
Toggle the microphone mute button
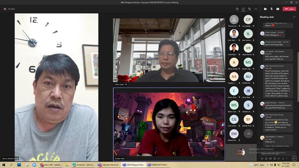click(271, 9)
